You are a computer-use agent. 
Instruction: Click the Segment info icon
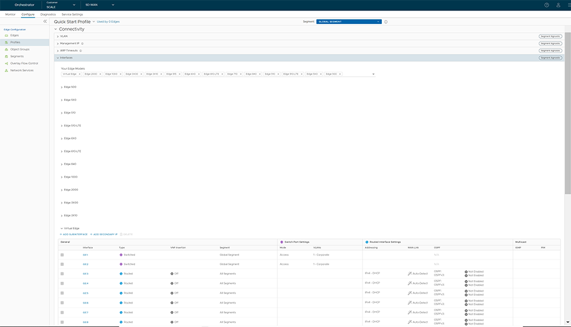[x=386, y=22]
